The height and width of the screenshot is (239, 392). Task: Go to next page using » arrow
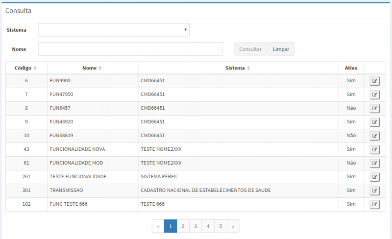[233, 226]
